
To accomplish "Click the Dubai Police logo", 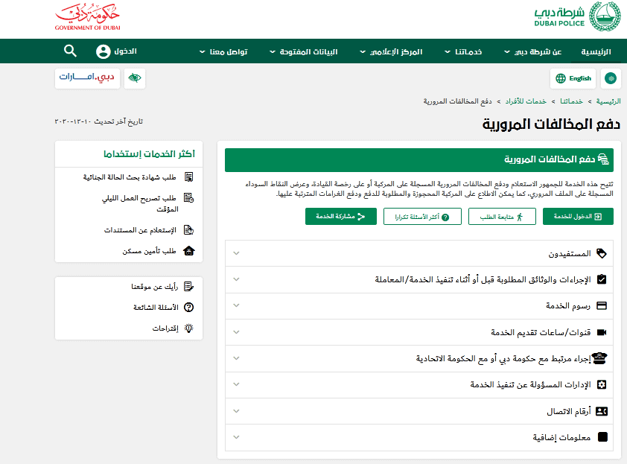I will [x=577, y=17].
